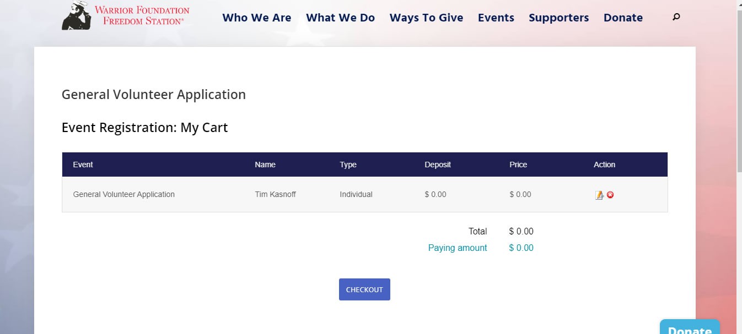Select the Supporters menu item

(558, 18)
